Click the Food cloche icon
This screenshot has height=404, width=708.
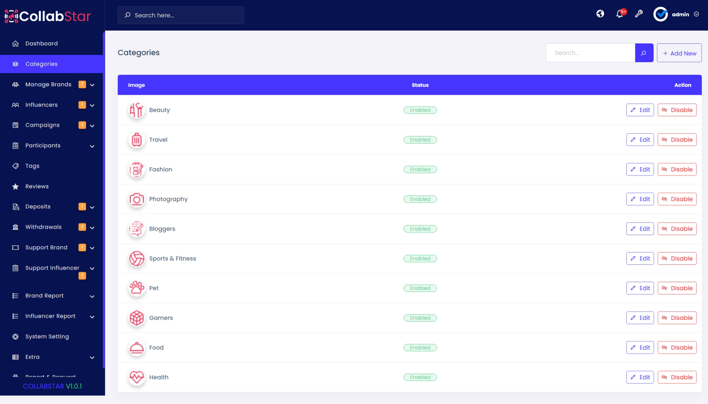click(137, 347)
